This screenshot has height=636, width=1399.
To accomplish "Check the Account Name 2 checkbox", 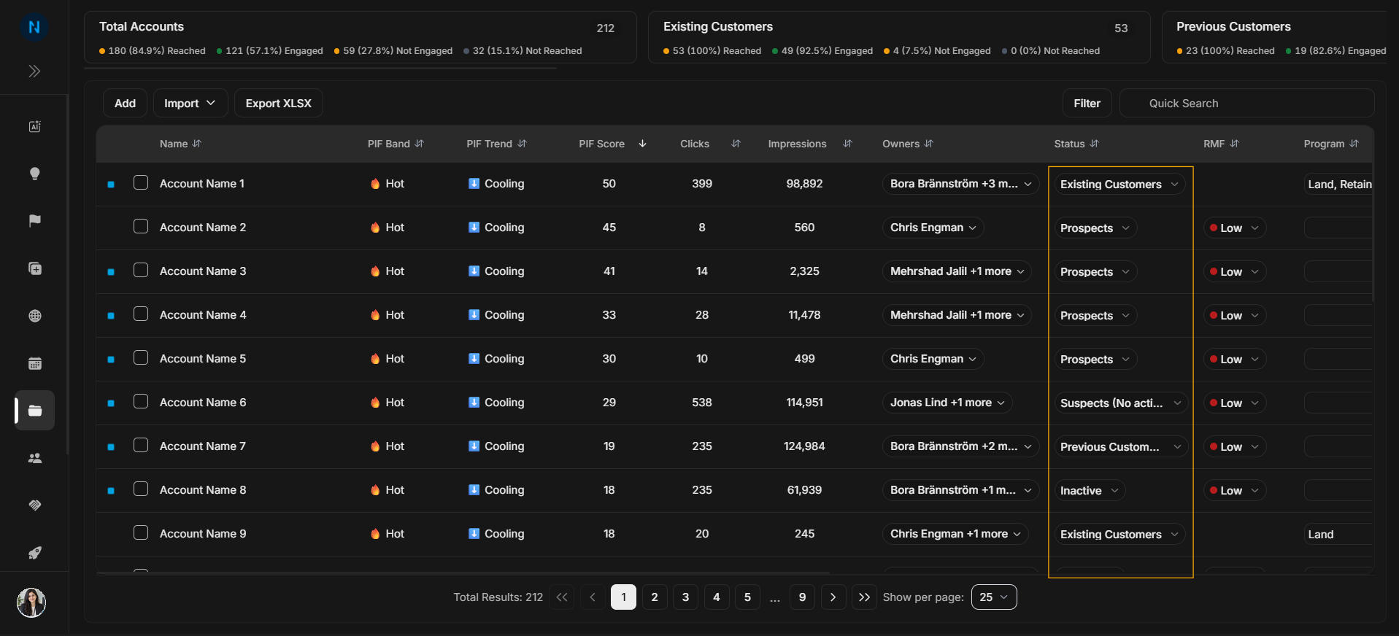I will point(141,226).
